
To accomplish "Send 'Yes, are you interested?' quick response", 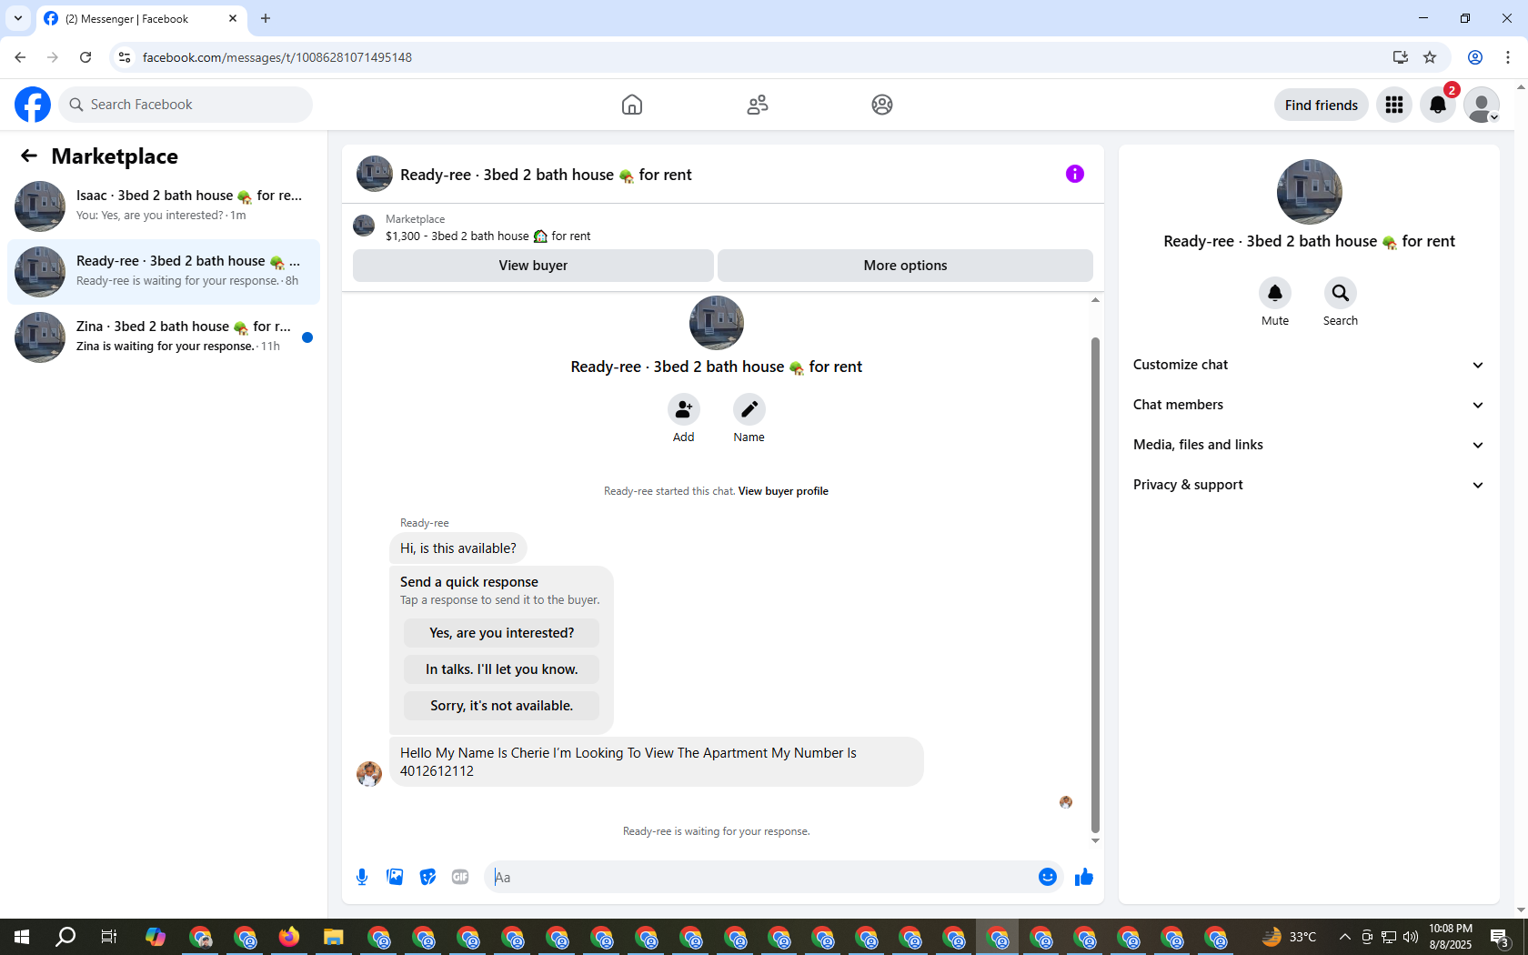I will (502, 633).
